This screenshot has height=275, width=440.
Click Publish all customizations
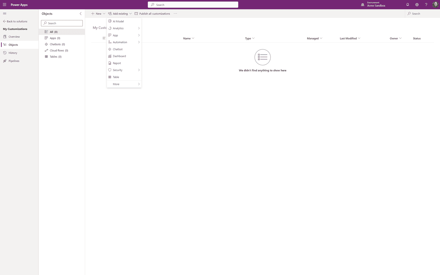click(152, 13)
